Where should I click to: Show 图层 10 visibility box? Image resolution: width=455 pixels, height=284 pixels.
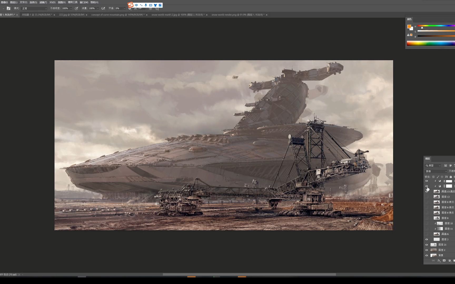click(x=427, y=224)
